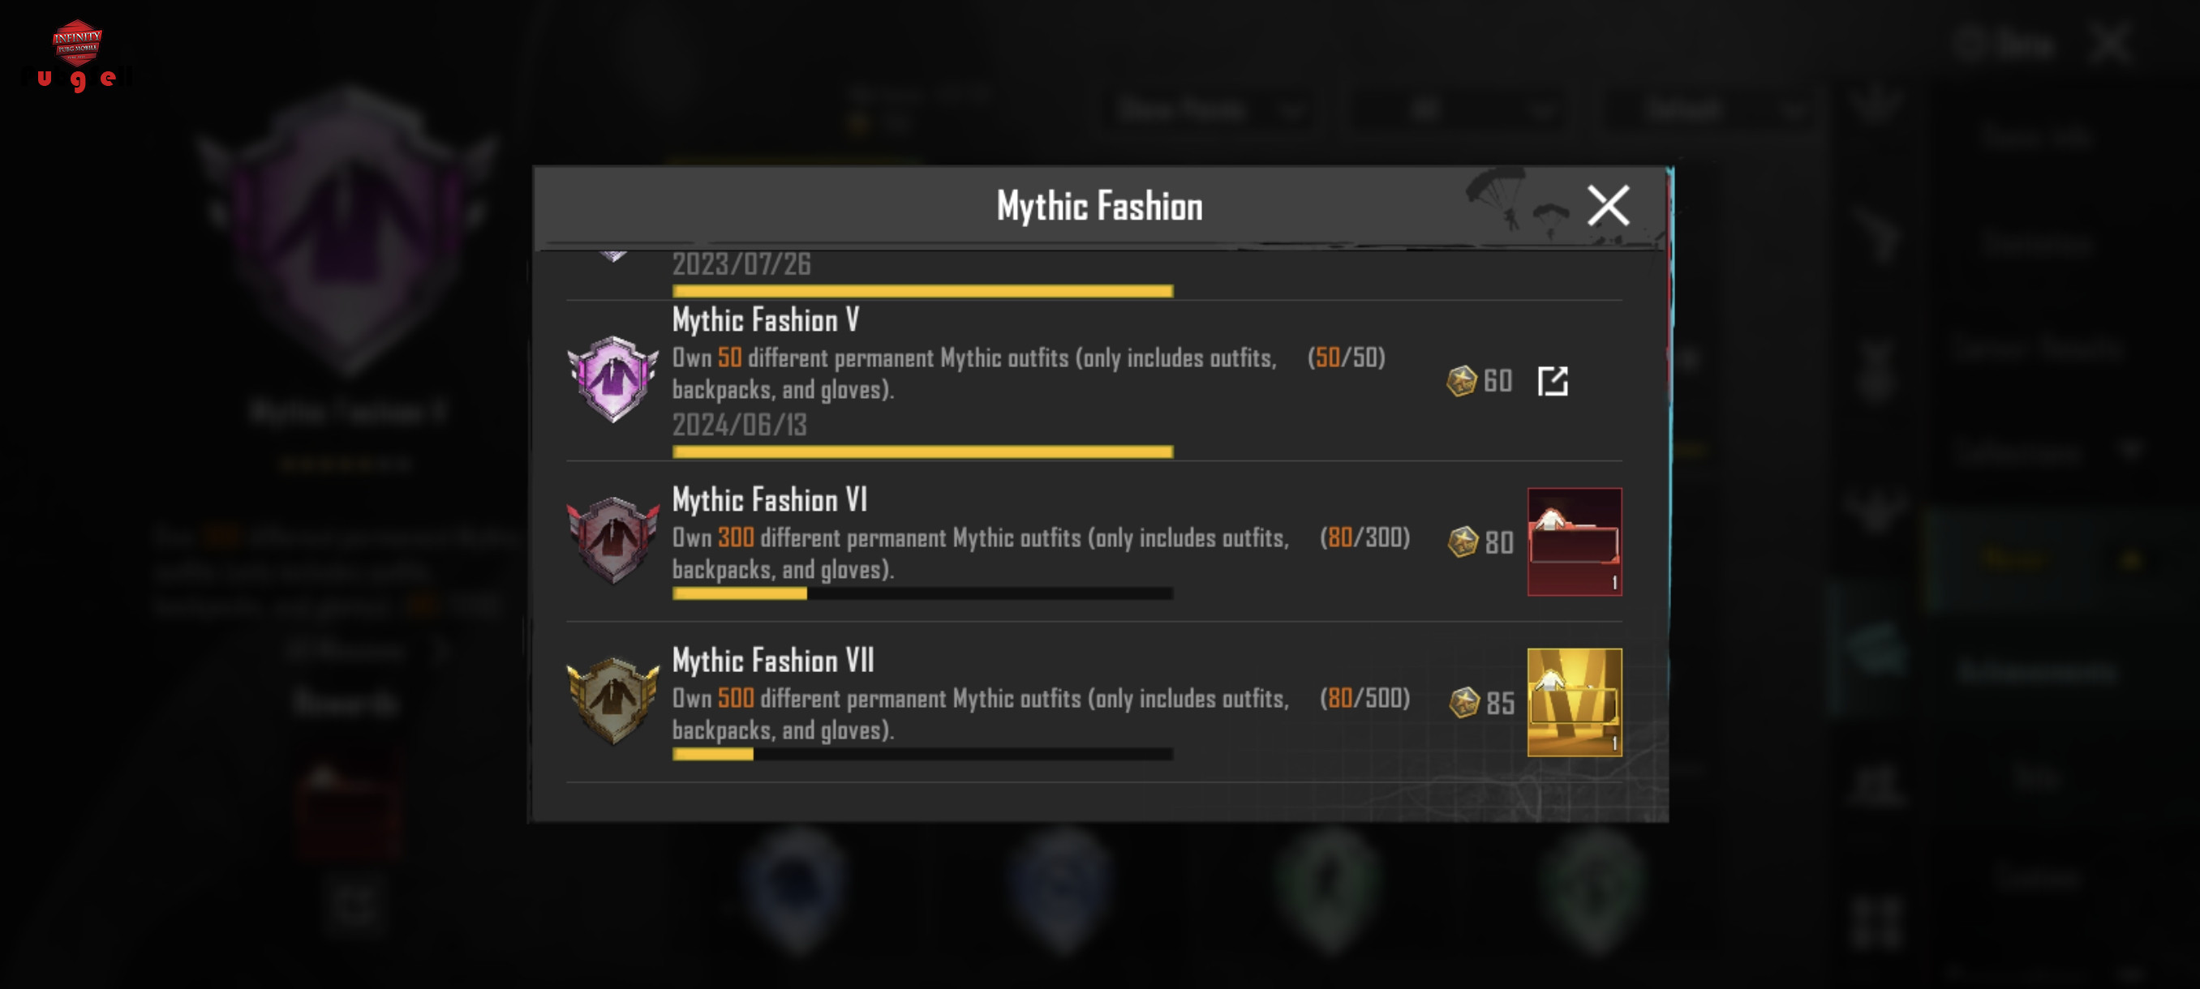Click the Mythic Fashion V title text

tap(765, 320)
